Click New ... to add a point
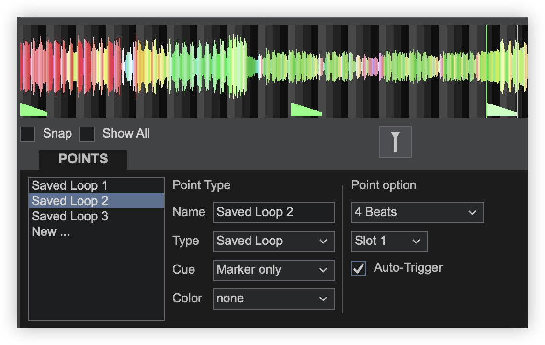 (51, 231)
